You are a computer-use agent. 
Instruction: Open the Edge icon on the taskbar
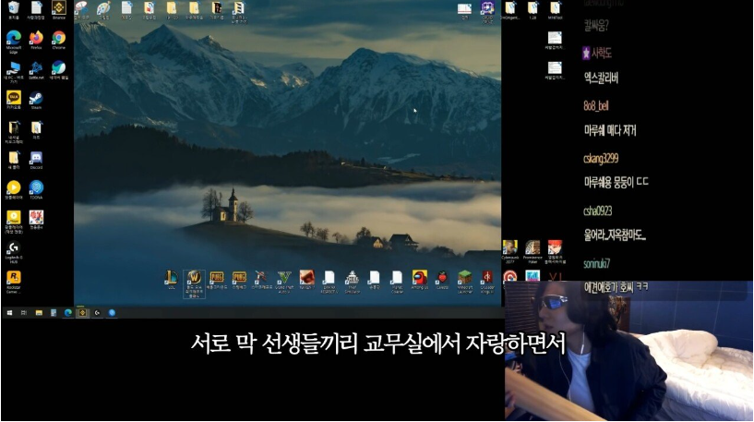67,313
